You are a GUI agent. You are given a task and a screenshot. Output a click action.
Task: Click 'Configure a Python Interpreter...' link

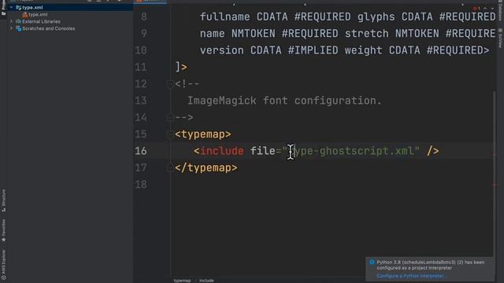pos(412,276)
